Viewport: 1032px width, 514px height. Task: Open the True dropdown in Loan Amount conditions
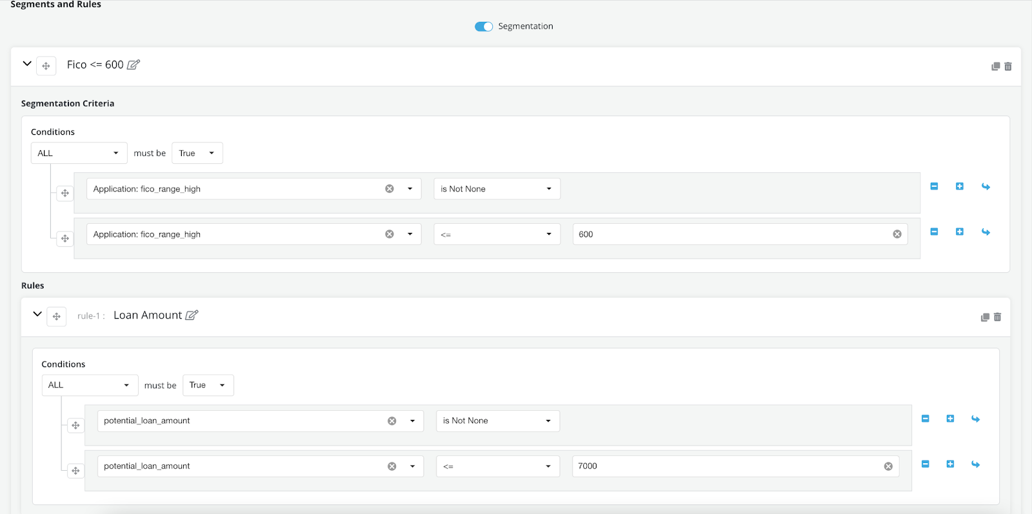click(x=208, y=385)
